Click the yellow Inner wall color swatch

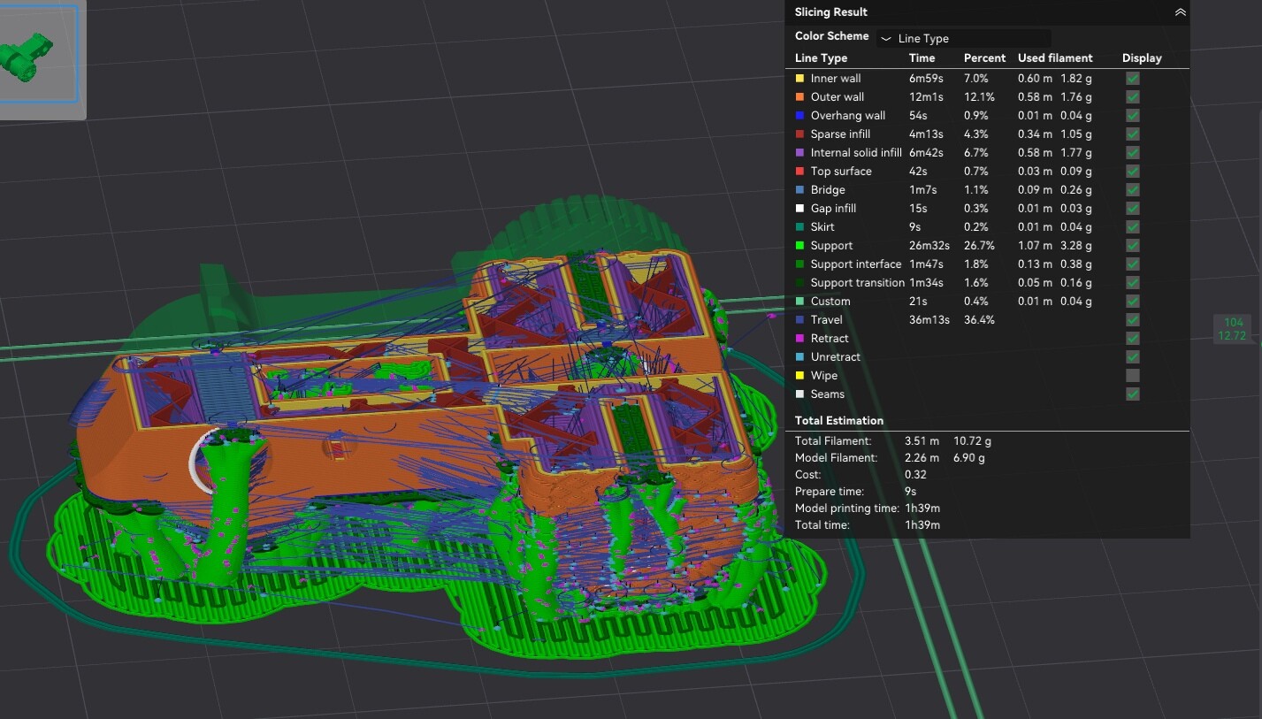click(800, 79)
